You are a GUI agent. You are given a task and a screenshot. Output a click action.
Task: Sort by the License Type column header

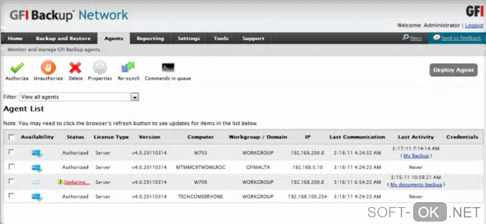[x=111, y=137]
